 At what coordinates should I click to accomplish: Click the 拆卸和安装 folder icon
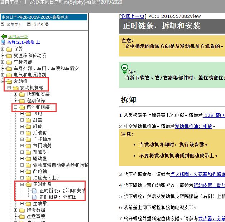(x=22, y=94)
